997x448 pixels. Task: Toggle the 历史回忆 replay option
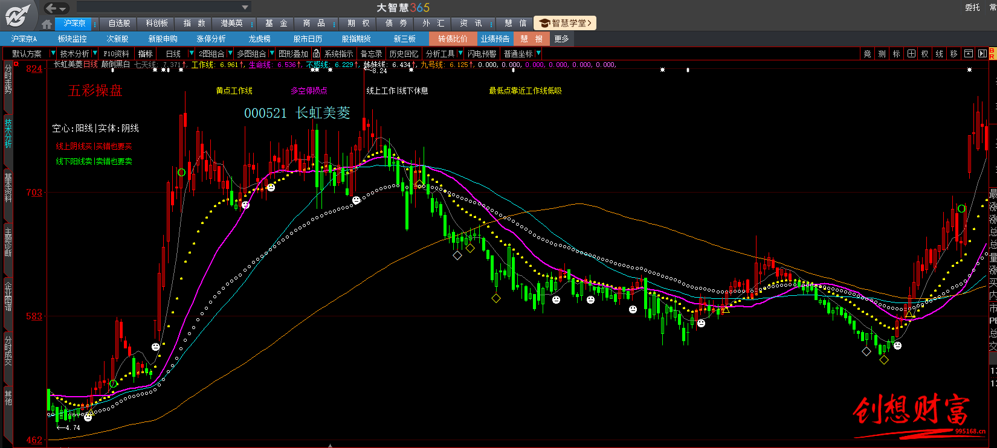404,54
